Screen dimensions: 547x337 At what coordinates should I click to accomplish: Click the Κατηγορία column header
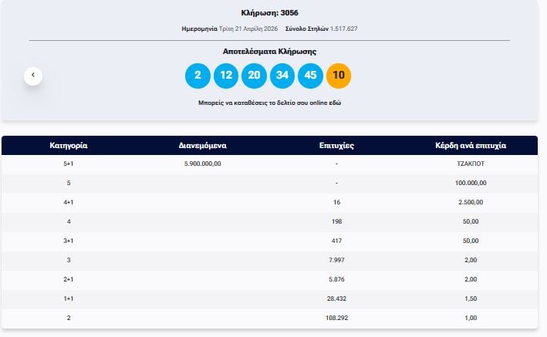68,145
